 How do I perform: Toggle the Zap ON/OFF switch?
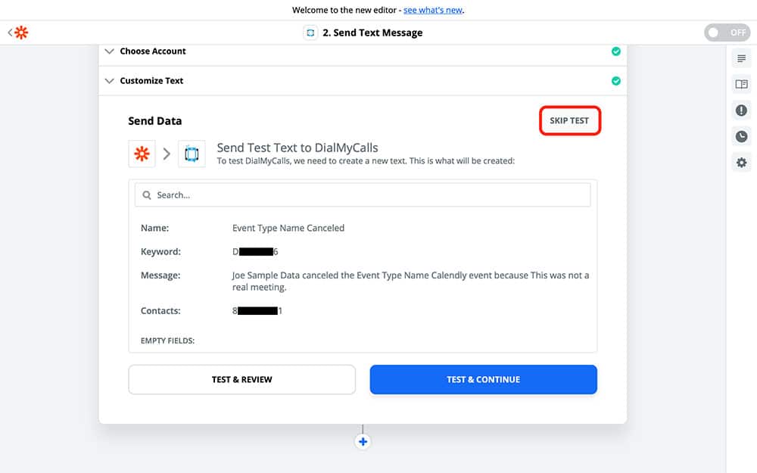pyautogui.click(x=725, y=33)
